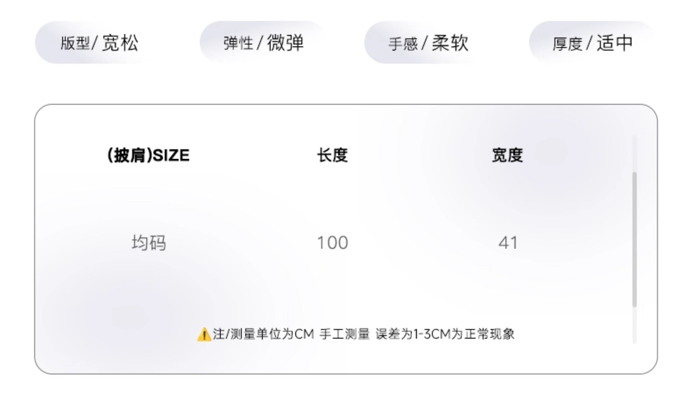Click the 误差为1-3CM为正常现象 note text
The width and height of the screenshot is (692, 398).
coord(445,334)
